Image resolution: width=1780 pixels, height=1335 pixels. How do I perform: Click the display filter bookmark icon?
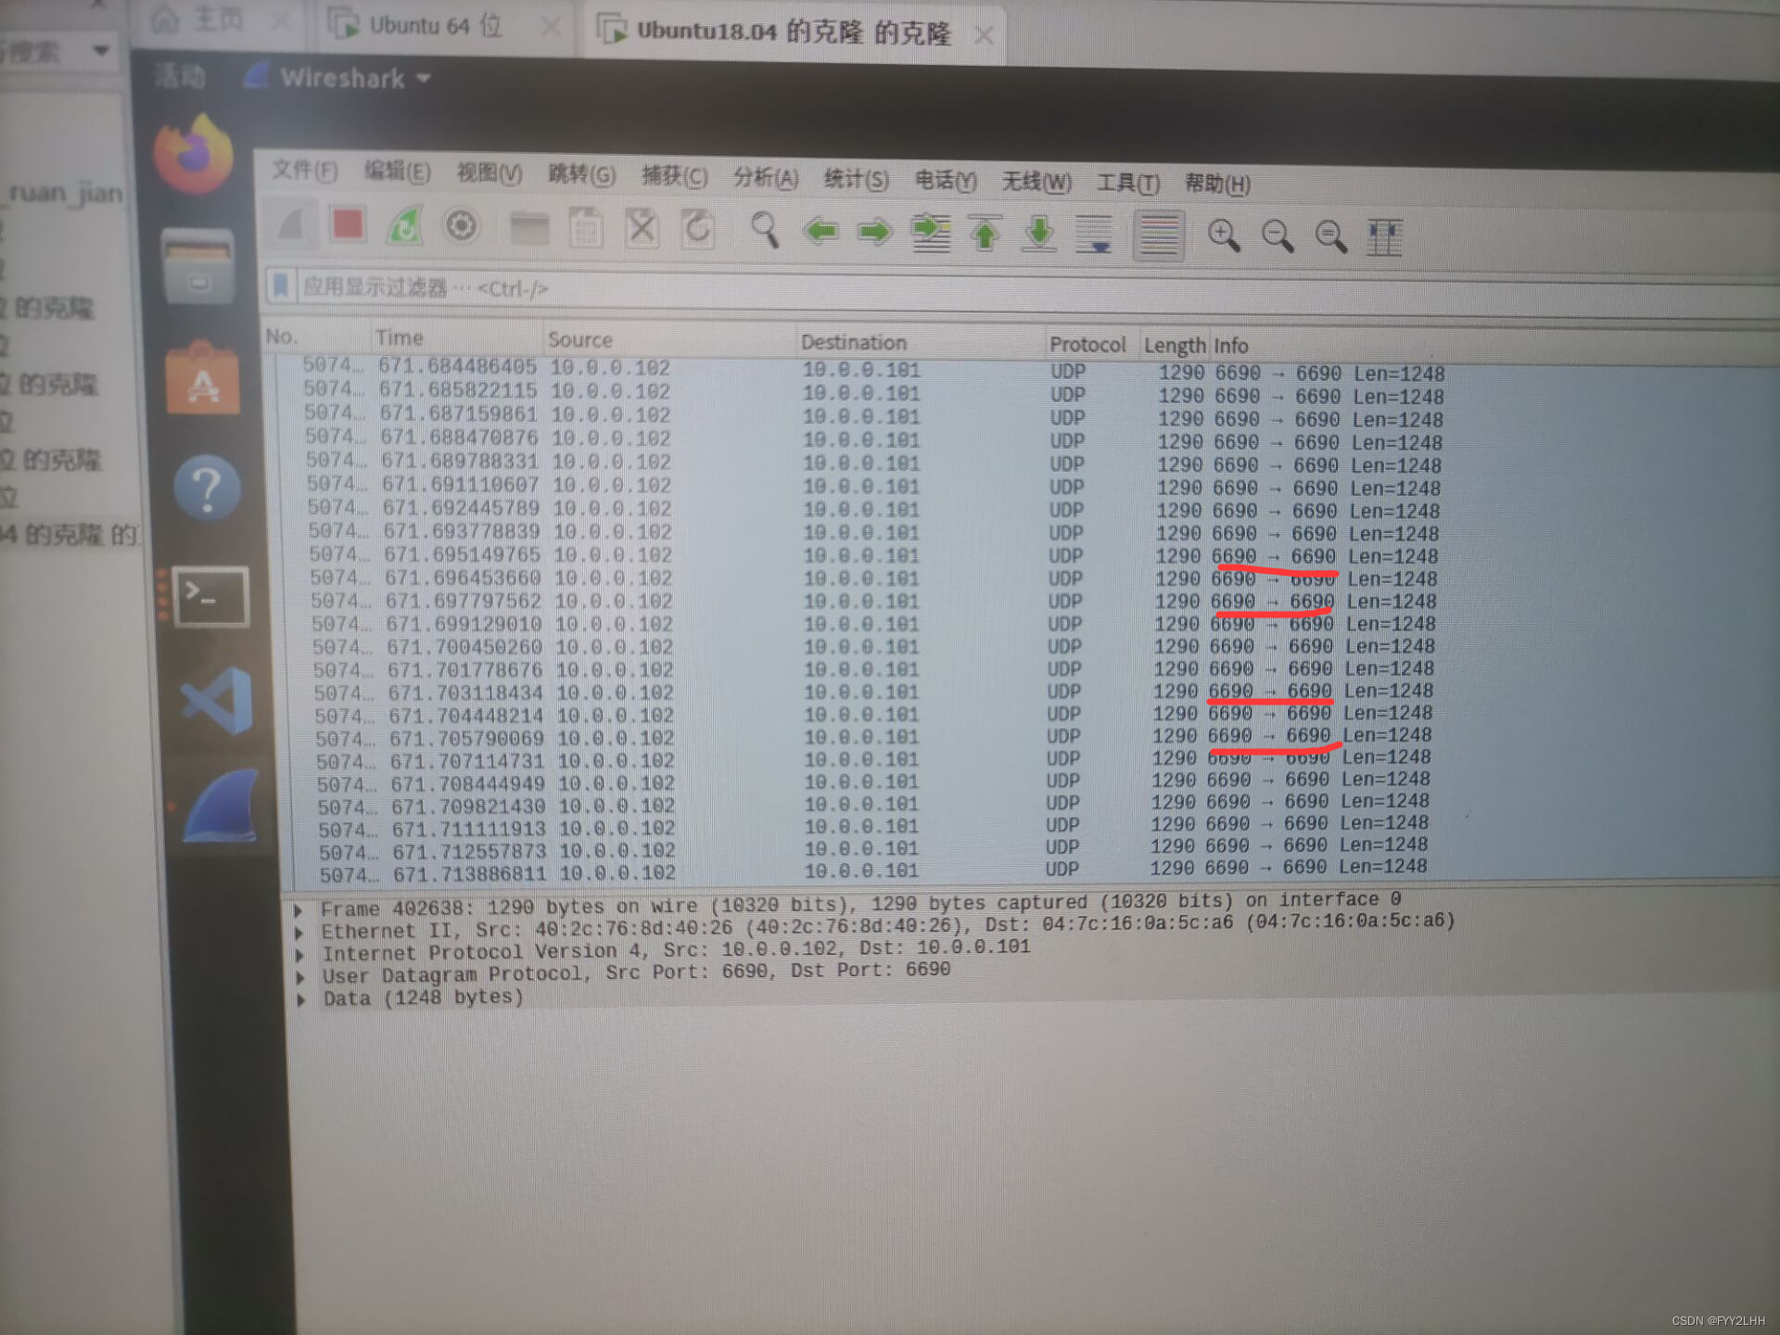pyautogui.click(x=281, y=286)
